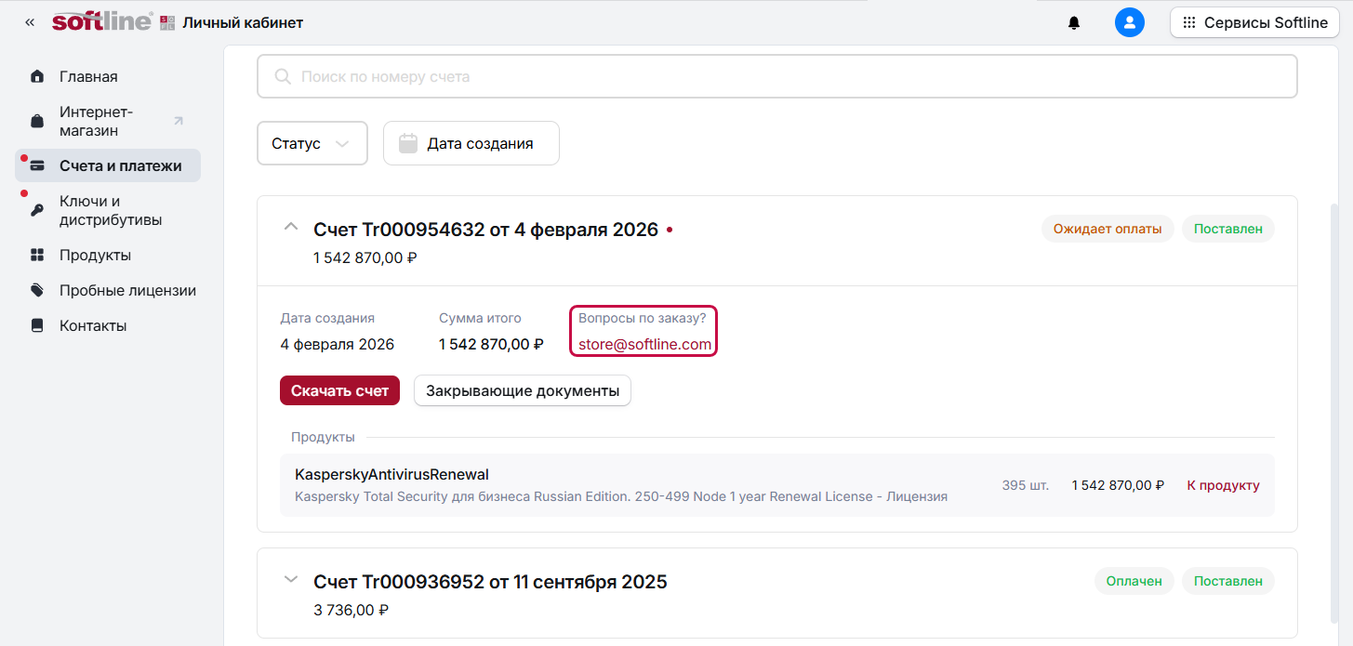
Task: Collapse invoice Tr000954632 details
Action: click(x=291, y=227)
